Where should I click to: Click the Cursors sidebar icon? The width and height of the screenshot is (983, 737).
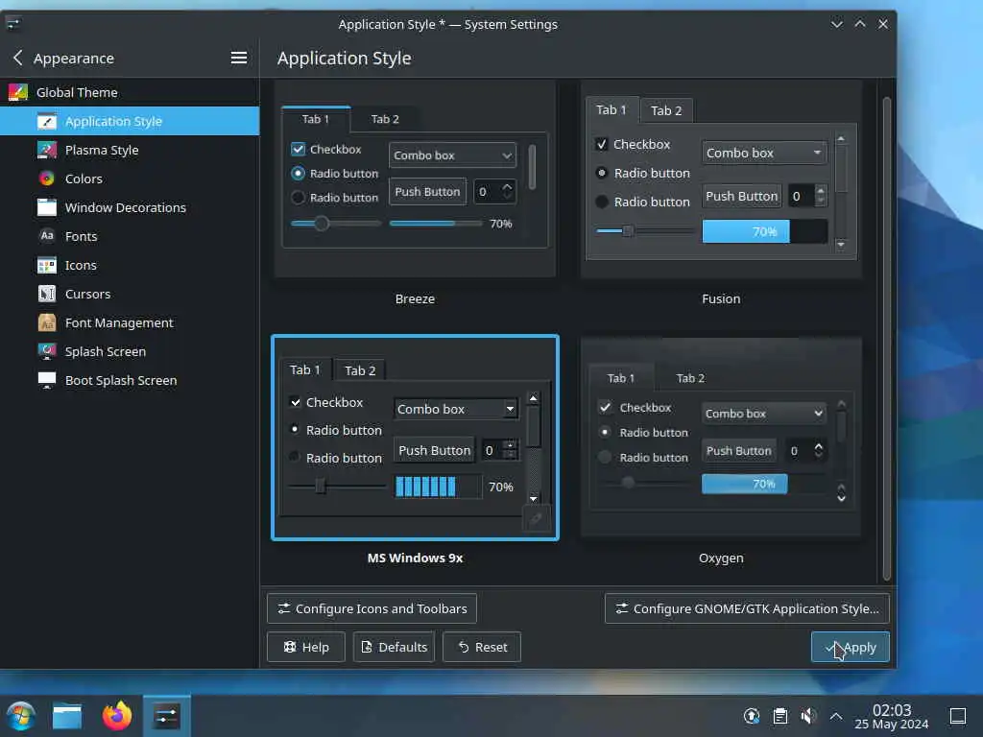47,294
